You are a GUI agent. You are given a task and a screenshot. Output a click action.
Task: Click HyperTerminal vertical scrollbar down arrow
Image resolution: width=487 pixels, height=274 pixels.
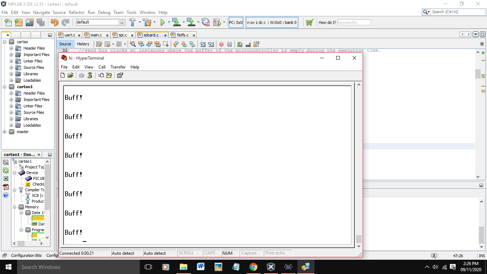click(359, 246)
